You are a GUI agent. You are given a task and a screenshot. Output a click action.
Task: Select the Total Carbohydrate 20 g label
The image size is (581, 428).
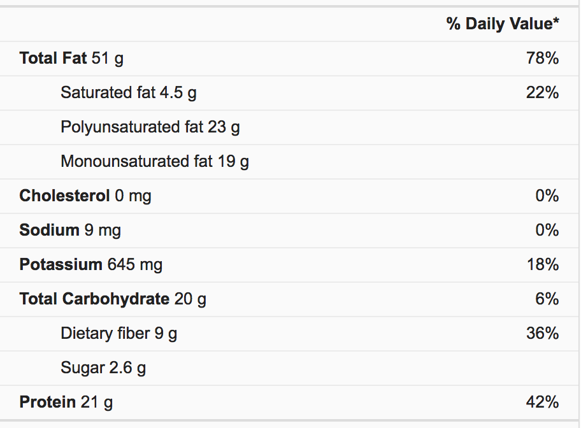113,299
